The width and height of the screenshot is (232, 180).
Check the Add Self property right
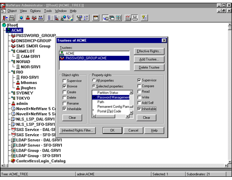pos(139,103)
